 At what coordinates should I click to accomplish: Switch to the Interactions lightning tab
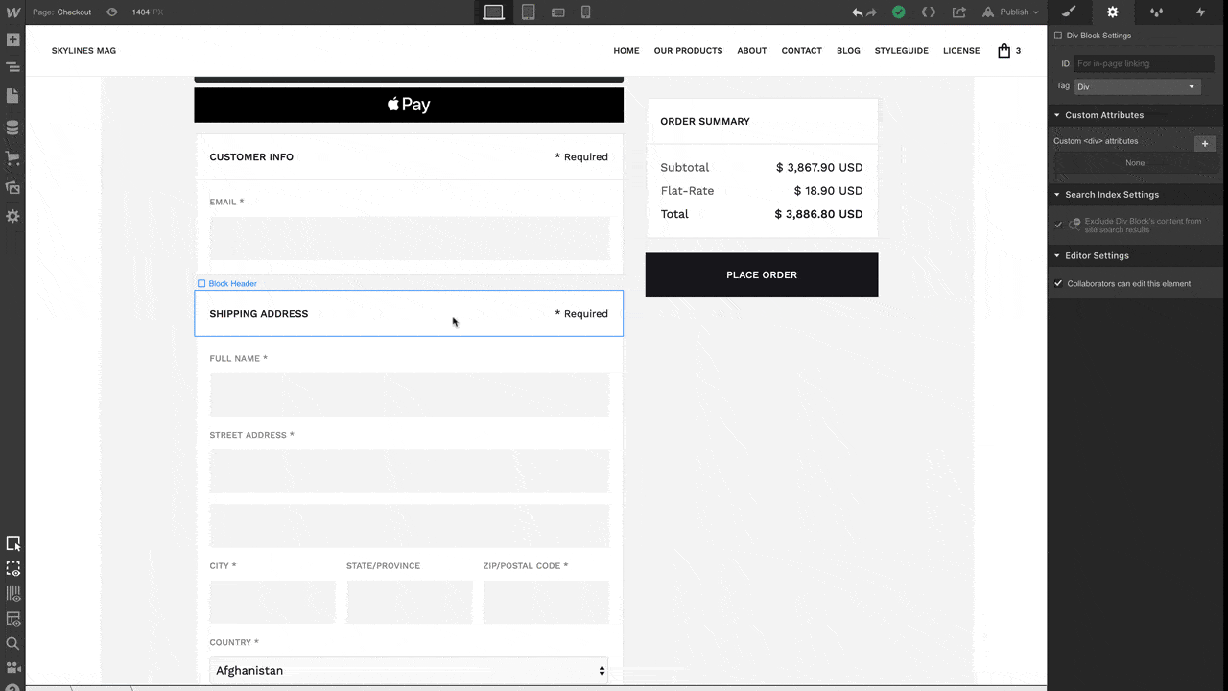(1200, 12)
